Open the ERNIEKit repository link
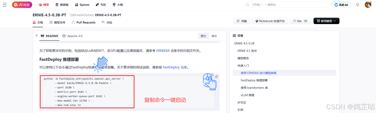 163,51
